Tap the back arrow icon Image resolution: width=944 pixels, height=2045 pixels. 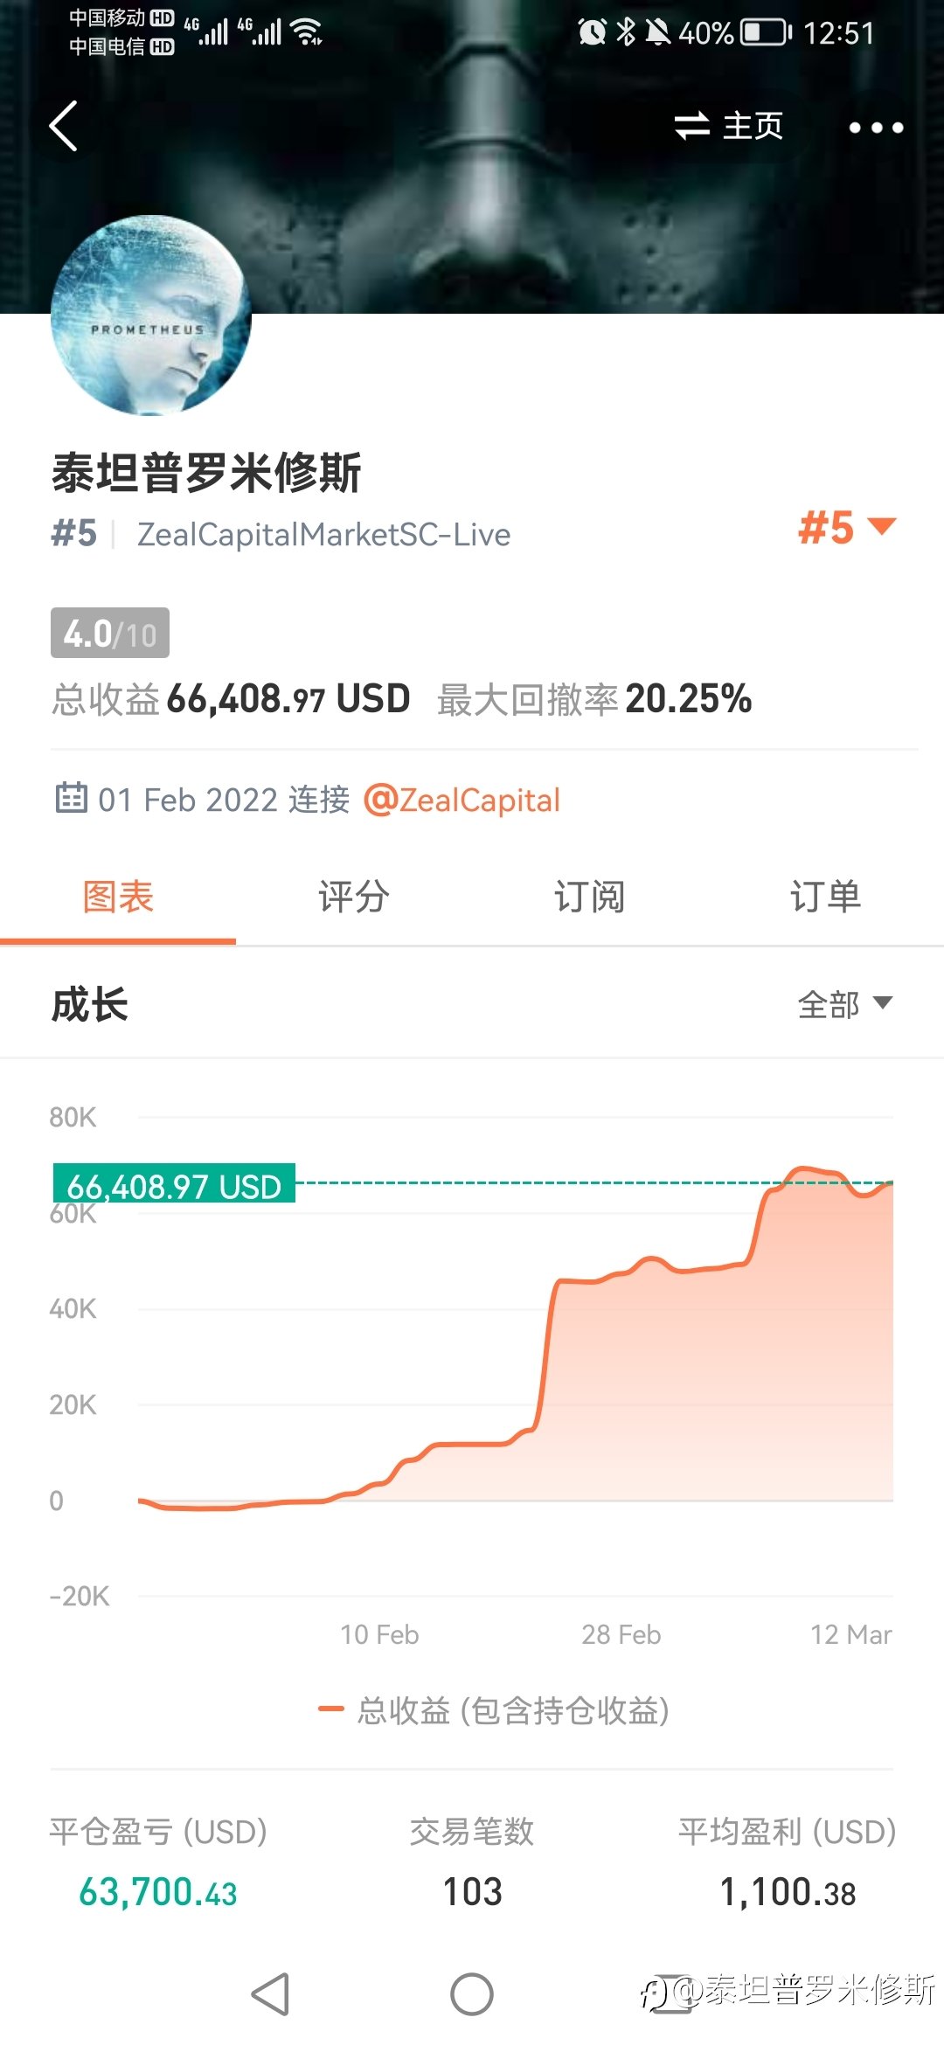64,126
